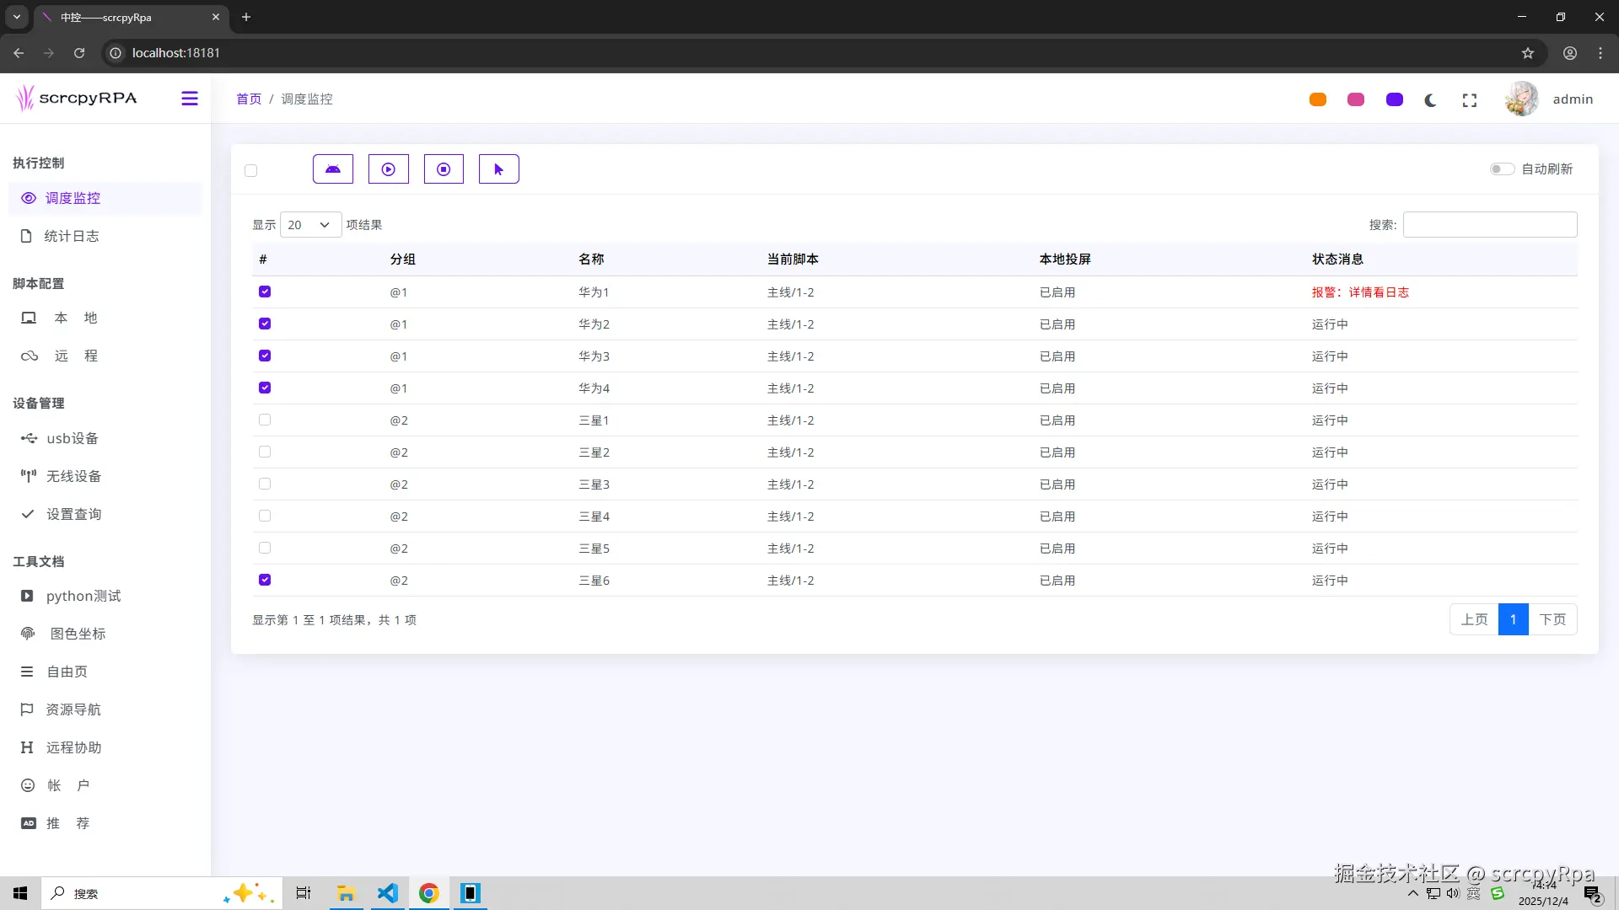Open 统计日志 in the sidebar
Screen dimensions: 1619x910
(x=72, y=236)
